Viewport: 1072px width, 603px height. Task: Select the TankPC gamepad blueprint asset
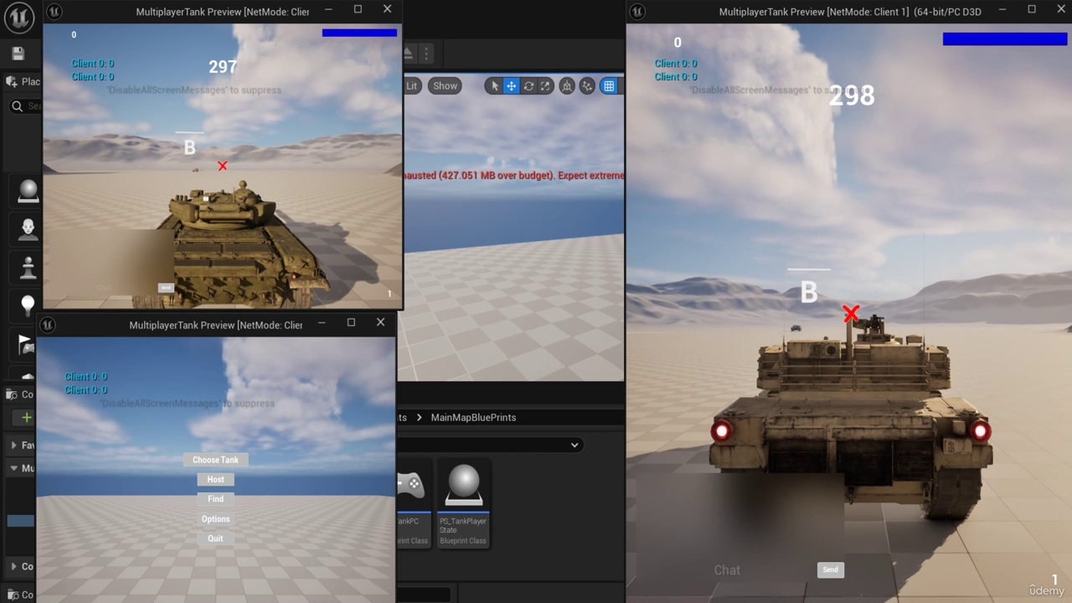tap(415, 503)
